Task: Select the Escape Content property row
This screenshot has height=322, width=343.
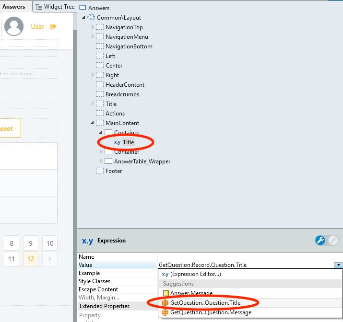Action: [x=118, y=289]
